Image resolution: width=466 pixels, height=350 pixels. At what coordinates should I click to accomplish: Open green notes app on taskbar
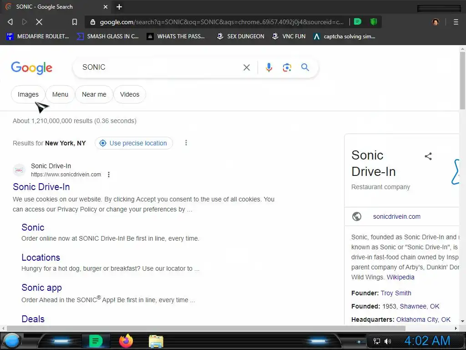(x=96, y=341)
